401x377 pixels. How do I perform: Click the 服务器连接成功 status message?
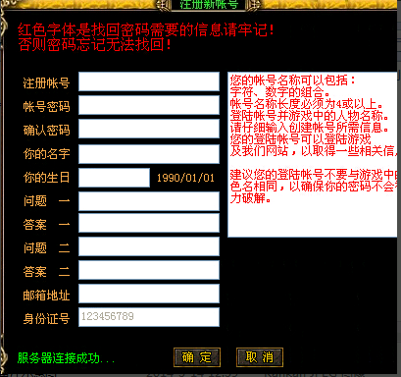66,358
